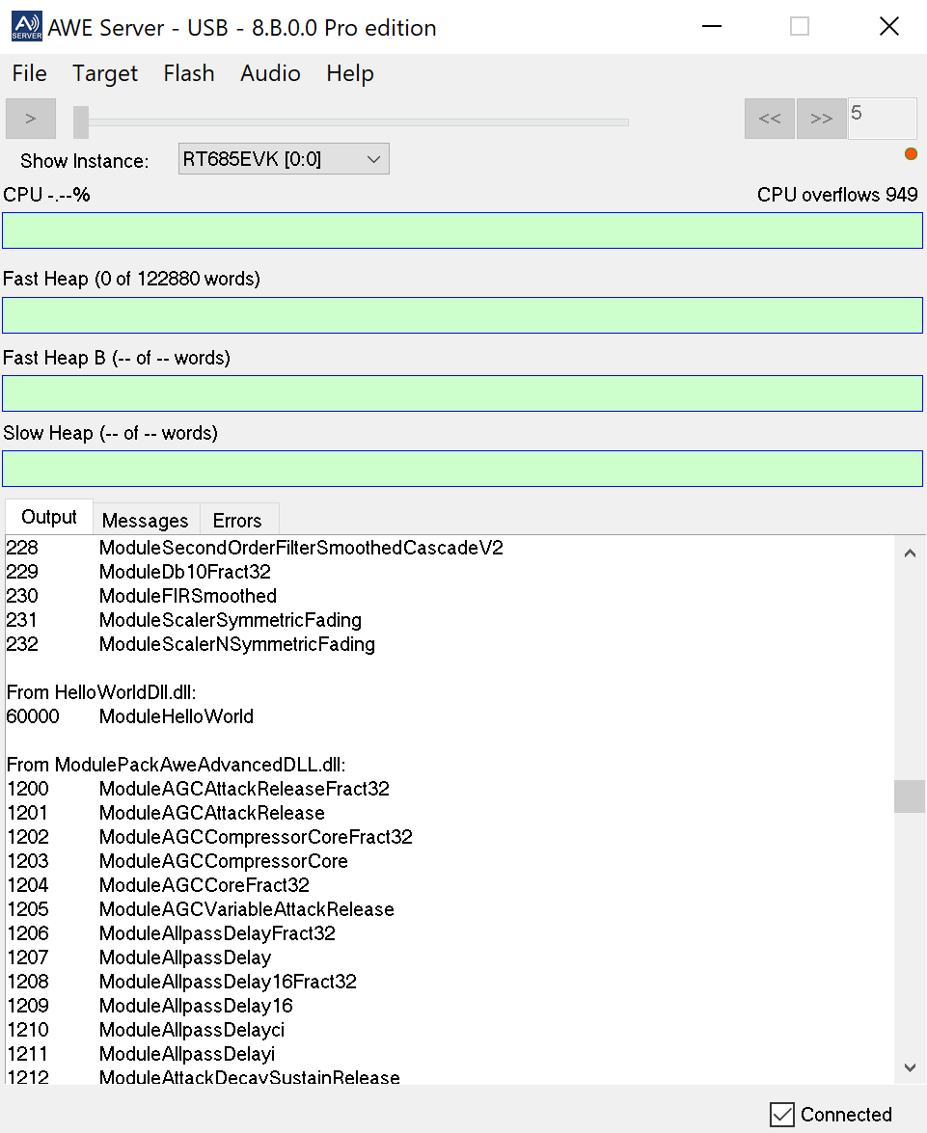This screenshot has height=1133, width=927.
Task: Click the output list scrollbar thumb
Action: click(x=909, y=796)
